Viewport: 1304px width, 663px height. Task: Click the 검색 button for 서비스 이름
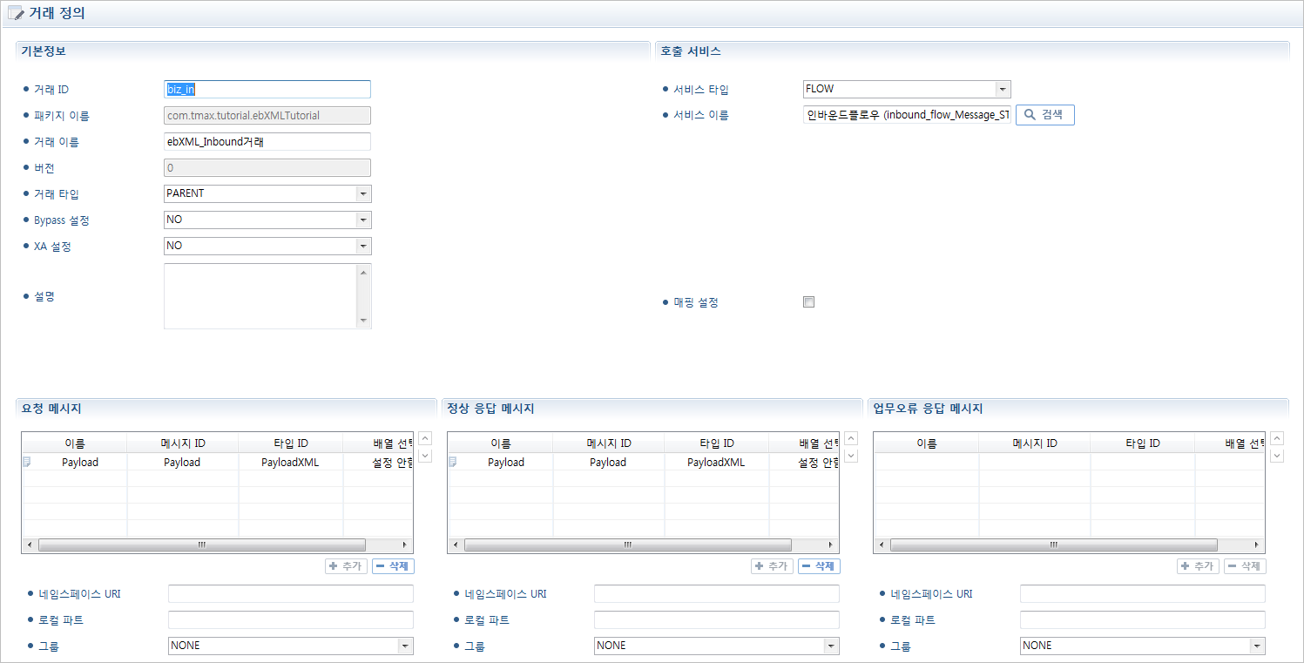(1045, 115)
